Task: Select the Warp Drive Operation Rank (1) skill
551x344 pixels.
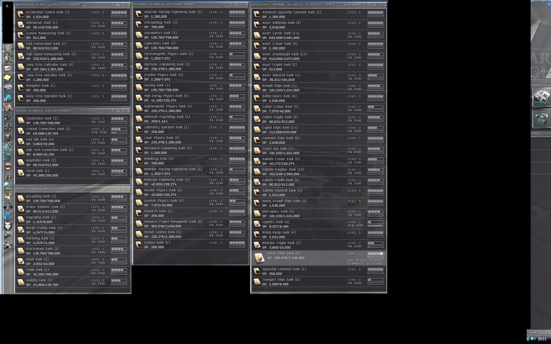Action: click(72, 98)
